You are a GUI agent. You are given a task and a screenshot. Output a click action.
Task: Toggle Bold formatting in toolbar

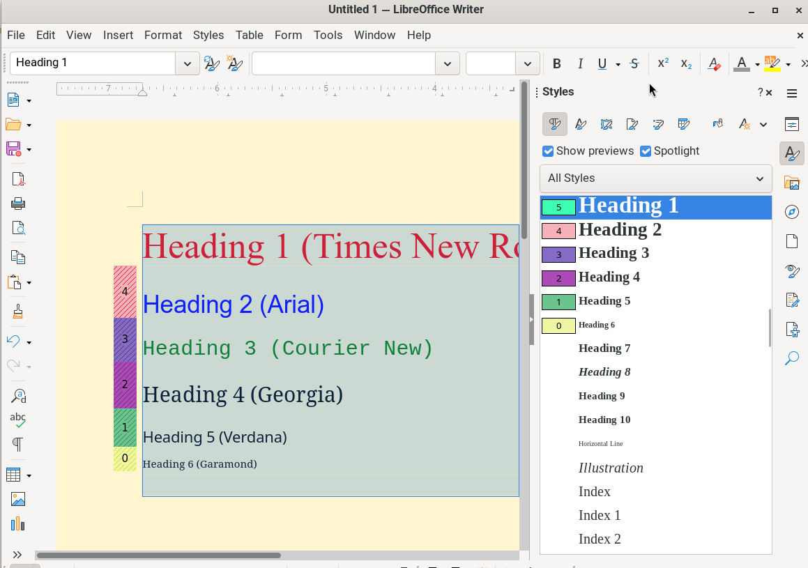pyautogui.click(x=556, y=63)
